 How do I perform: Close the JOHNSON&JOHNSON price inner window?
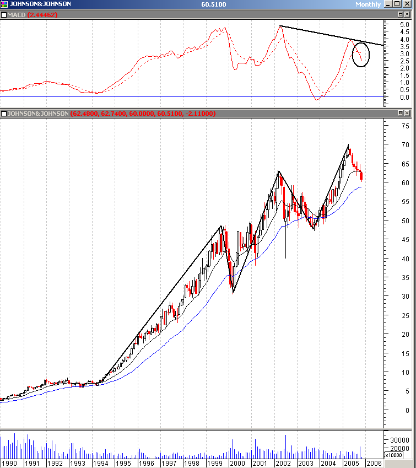407,113
